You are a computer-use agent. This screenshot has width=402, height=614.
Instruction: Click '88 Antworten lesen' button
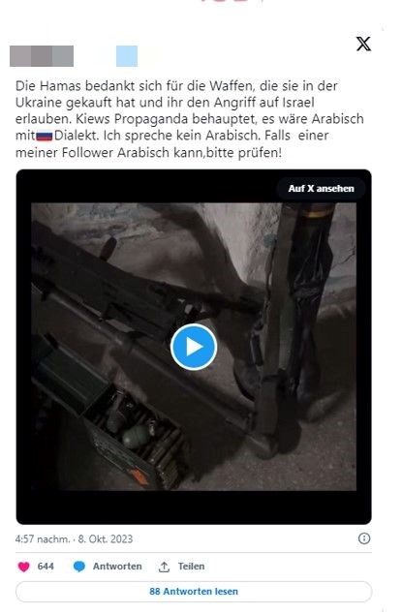(194, 592)
